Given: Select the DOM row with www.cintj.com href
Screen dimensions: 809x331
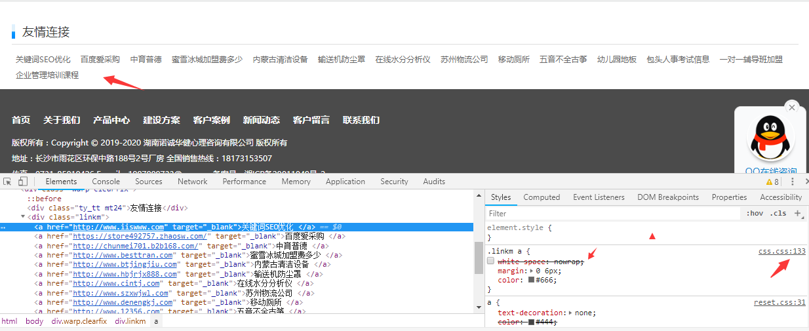Looking at the screenshot, I should coord(237,283).
